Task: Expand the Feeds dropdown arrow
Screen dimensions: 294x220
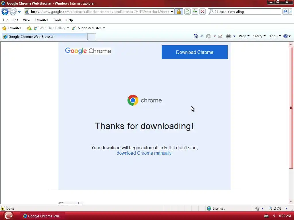Action: click(214, 36)
